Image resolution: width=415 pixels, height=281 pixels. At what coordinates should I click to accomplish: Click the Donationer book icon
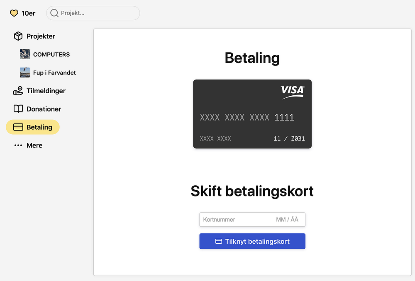[18, 109]
